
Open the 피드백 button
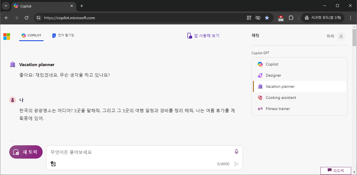coord(336,171)
